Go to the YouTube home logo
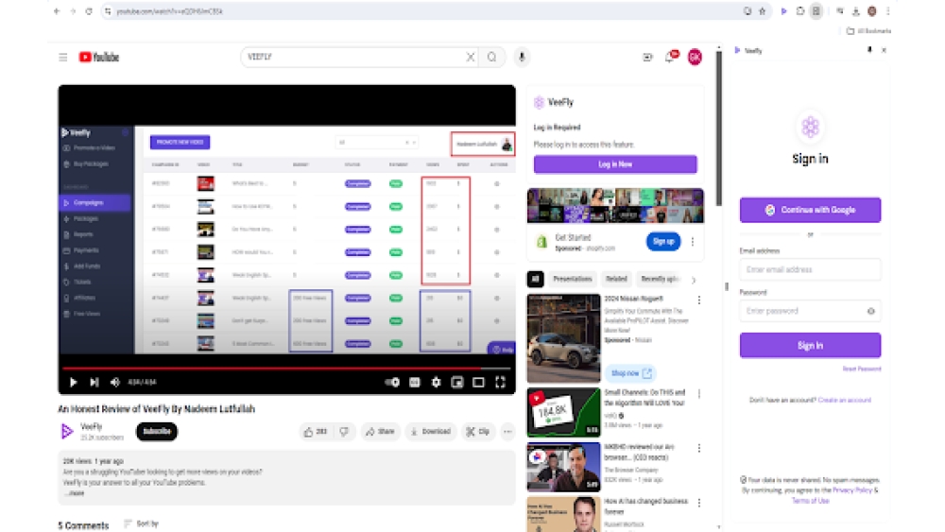Screen dimensions: 945x532 tap(99, 58)
